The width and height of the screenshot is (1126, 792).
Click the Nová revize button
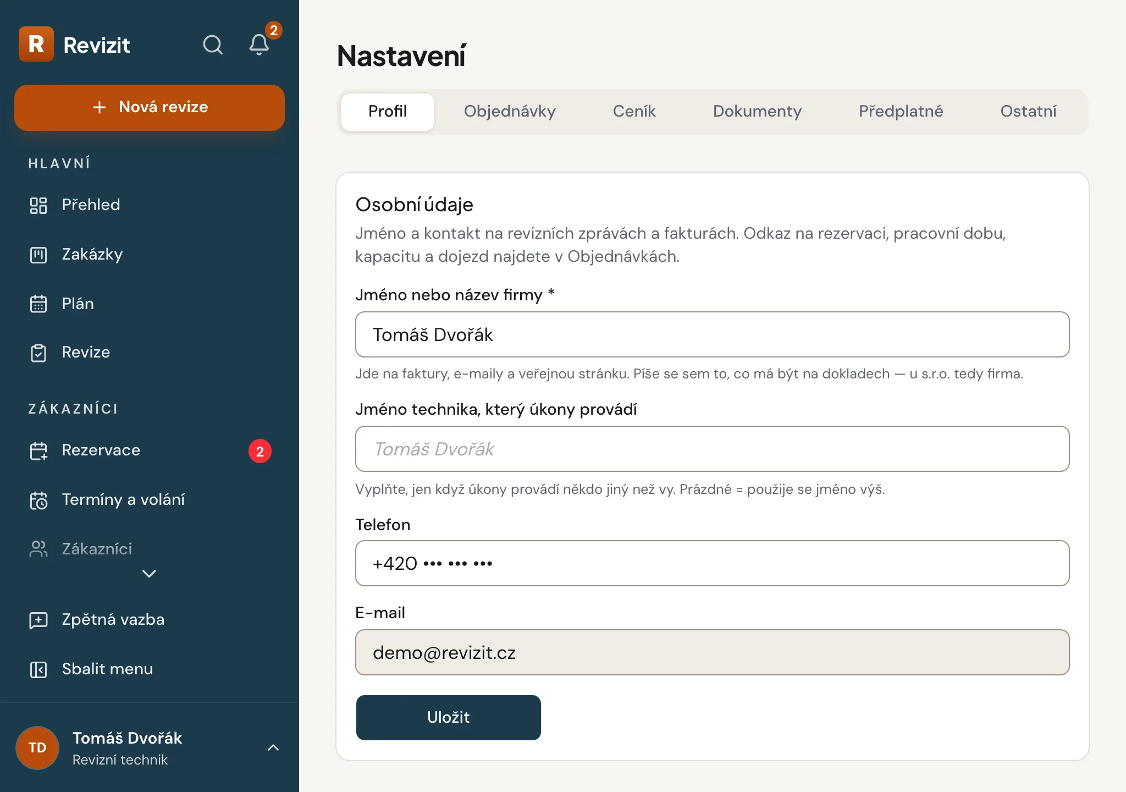(150, 107)
